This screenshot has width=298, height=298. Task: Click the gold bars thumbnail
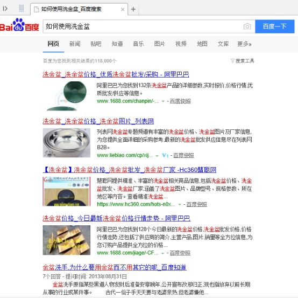click(67, 240)
